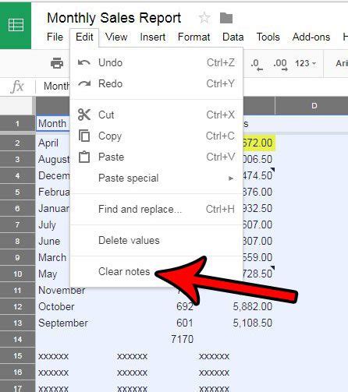This screenshot has height=392, width=348.
Task: Select row 11 header
Action: coord(17,291)
